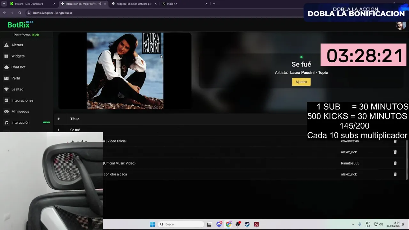Open Discord from the taskbar
The height and width of the screenshot is (230, 409).
click(x=219, y=224)
